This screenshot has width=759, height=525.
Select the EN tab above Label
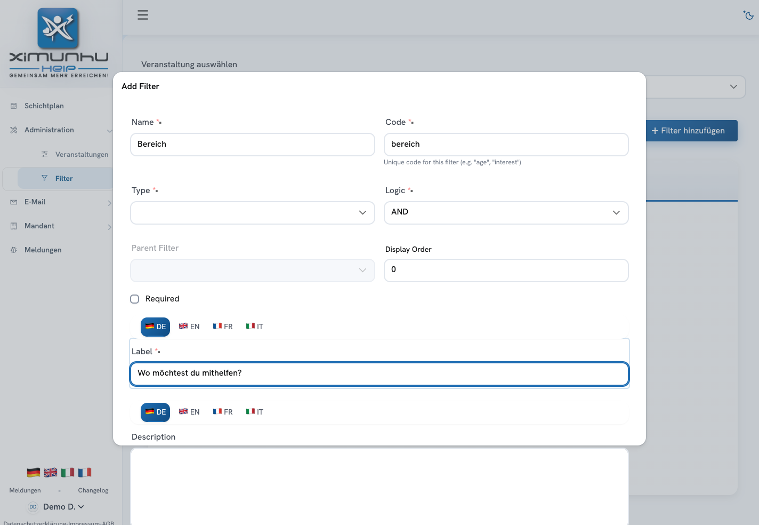(x=189, y=327)
